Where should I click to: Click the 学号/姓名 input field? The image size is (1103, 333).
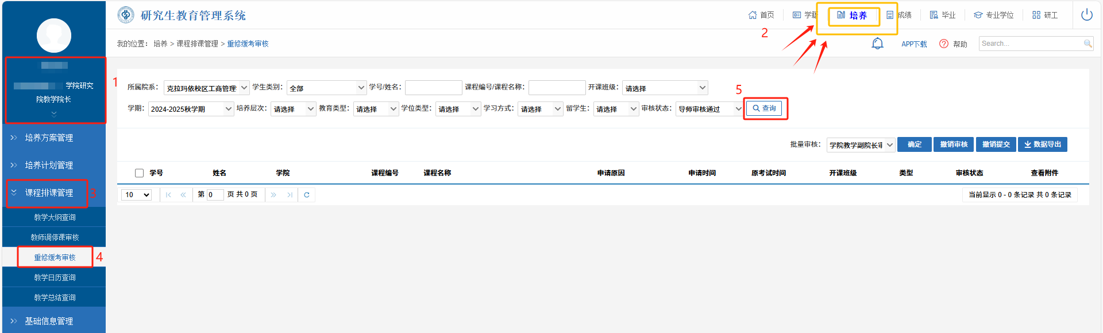[433, 88]
